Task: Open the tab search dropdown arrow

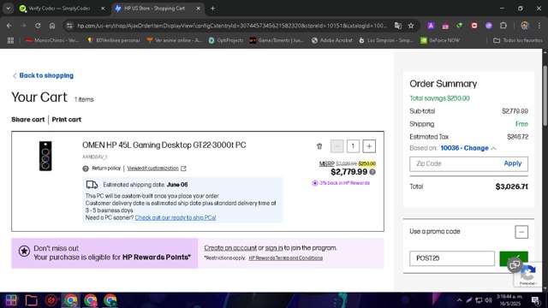Action: 8,9
